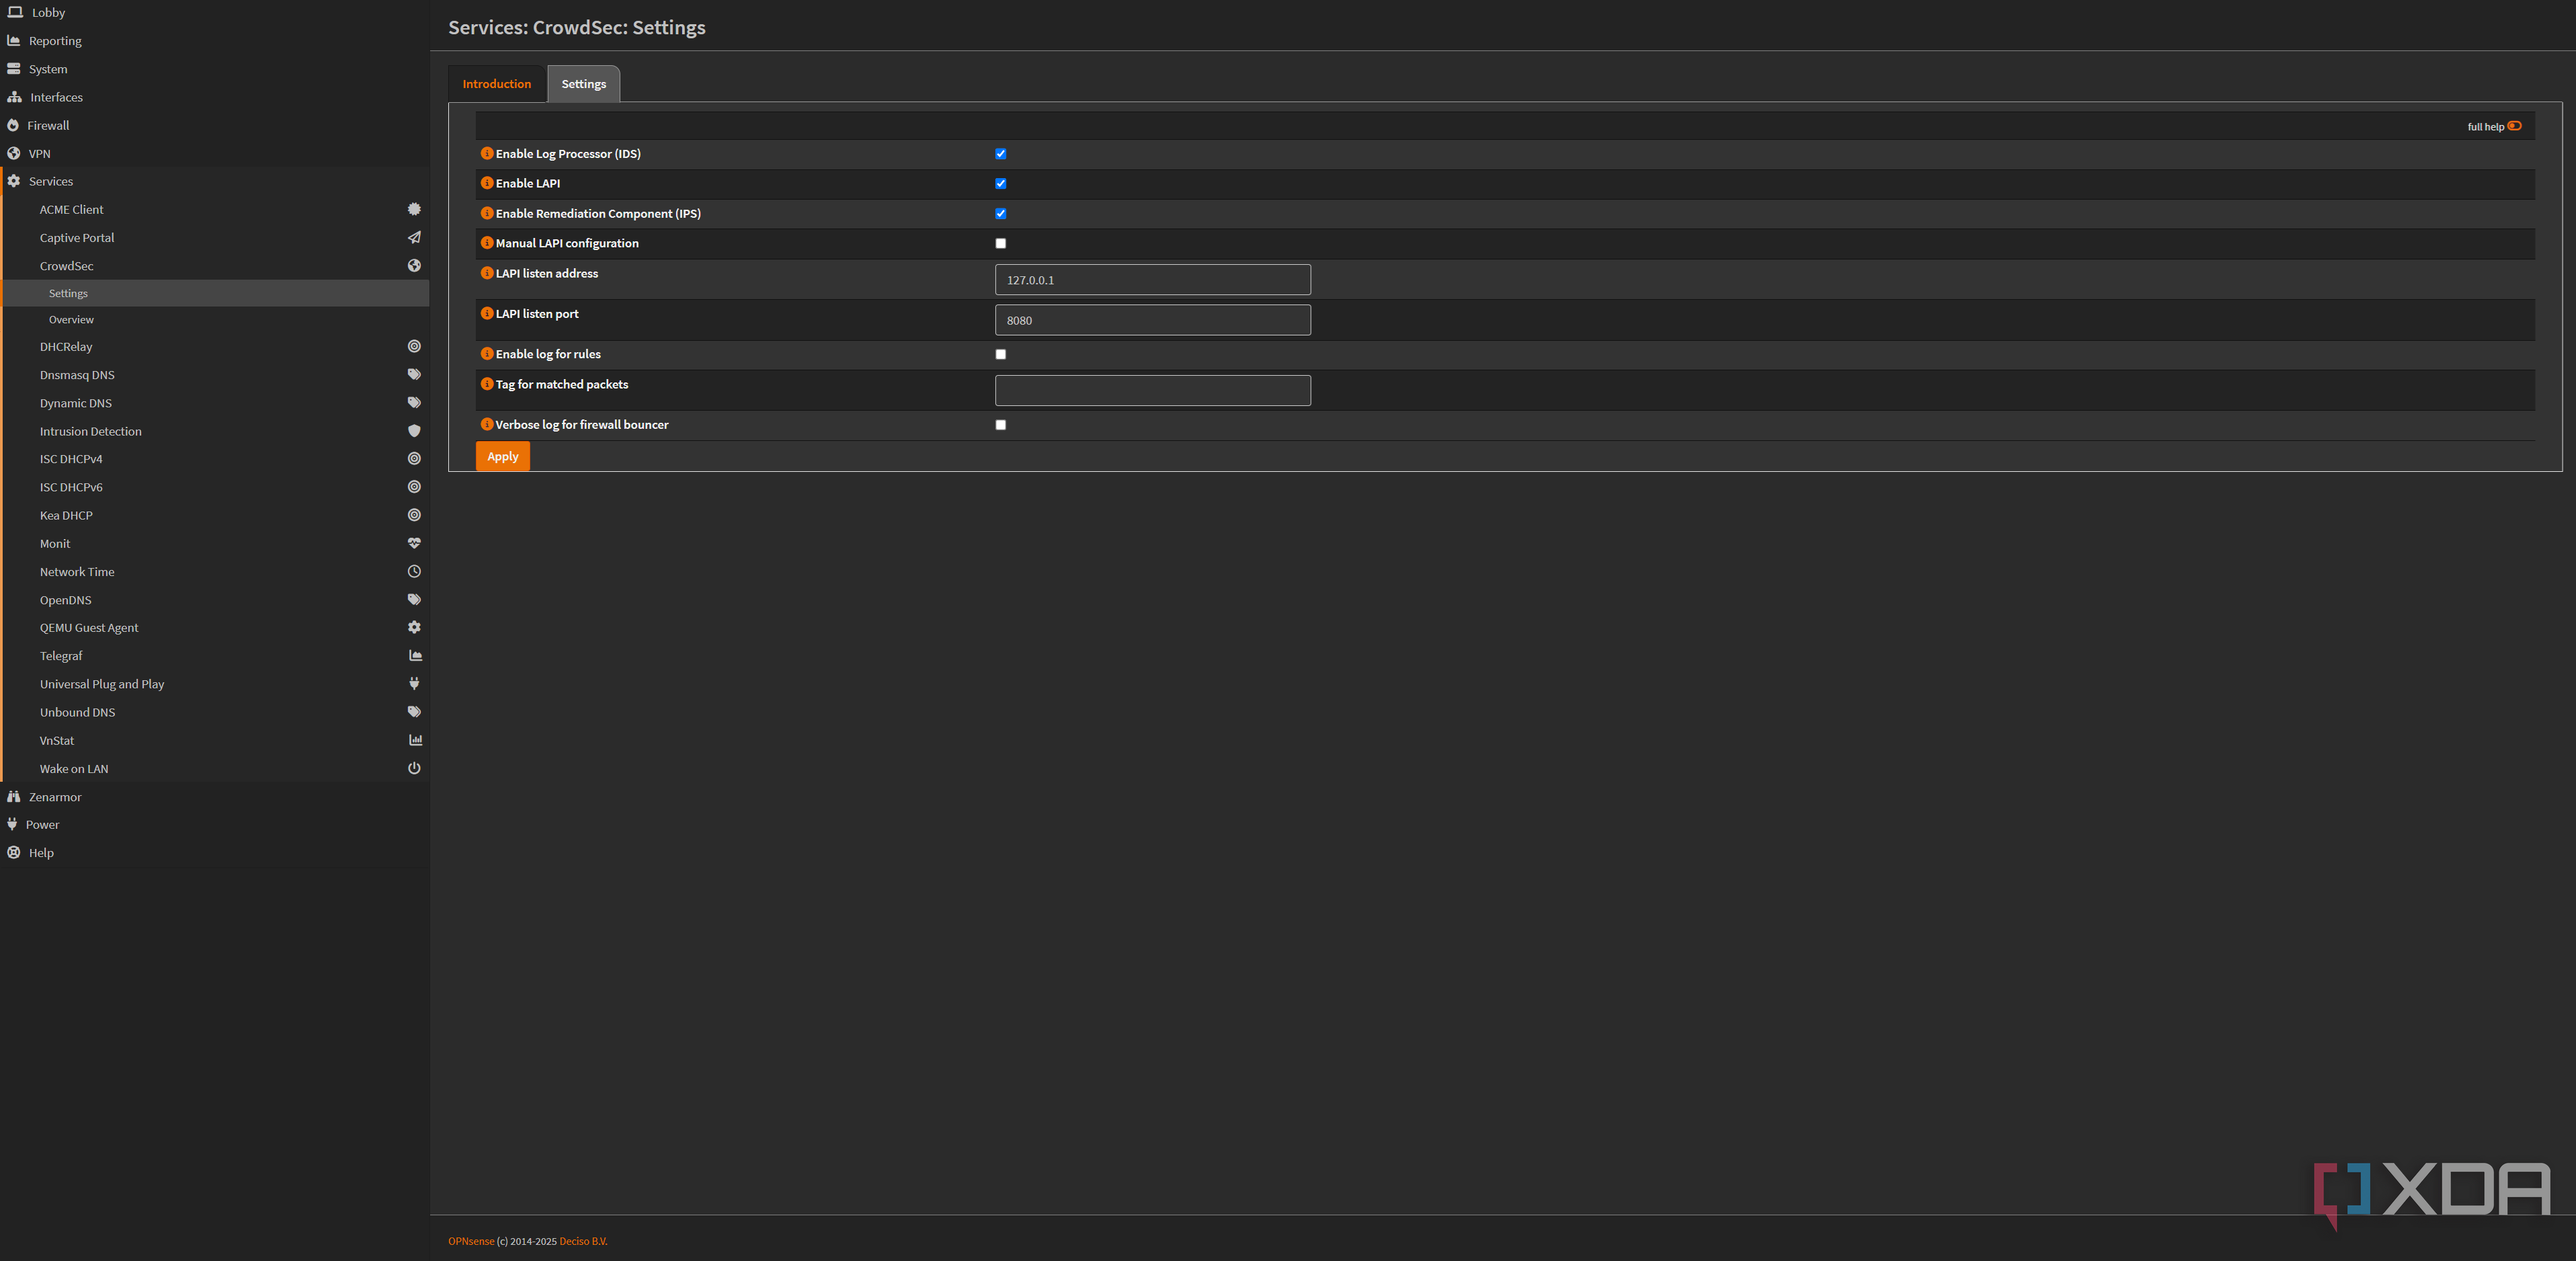Open CrowdSec Overview in sidebar
2576x1261 pixels.
(215, 320)
